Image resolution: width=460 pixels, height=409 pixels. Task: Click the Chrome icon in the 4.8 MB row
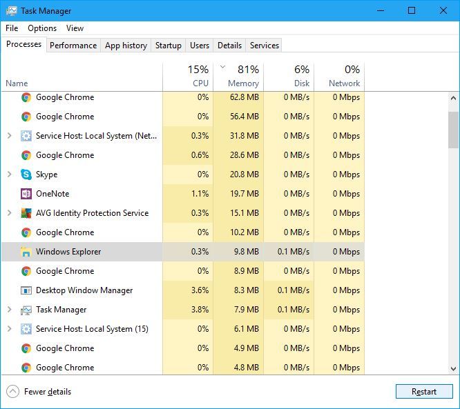tap(26, 368)
